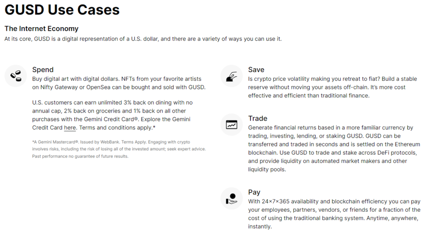Image resolution: width=434 pixels, height=235 pixels.
Task: Click the Pay hand-with-person icon
Action: (231, 199)
